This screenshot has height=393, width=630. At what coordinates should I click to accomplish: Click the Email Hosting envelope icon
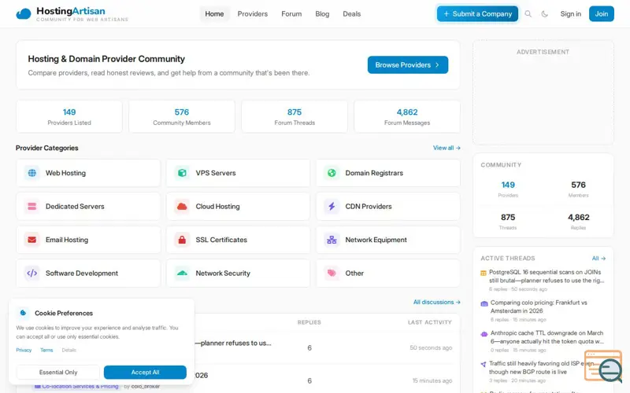31,240
